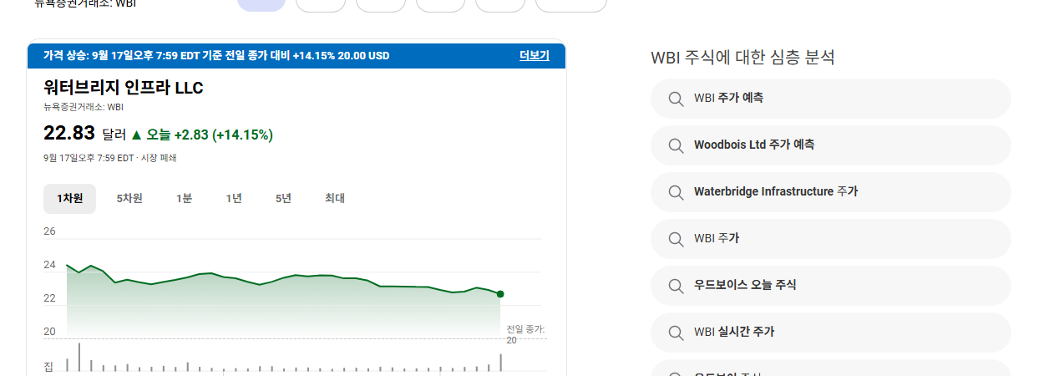Viewport: 1044px width, 376px height.
Task: Click the magnifier icon beside WBI 주가 예측
Action: [677, 99]
